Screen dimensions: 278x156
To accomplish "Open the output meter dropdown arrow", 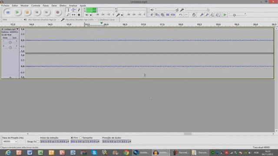I will (x=91, y=15).
